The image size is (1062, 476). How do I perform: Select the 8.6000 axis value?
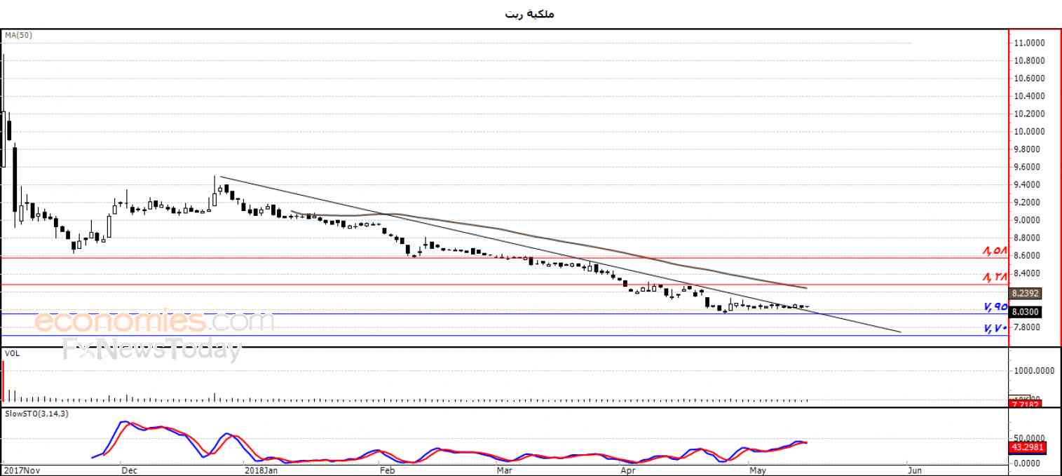click(1028, 256)
